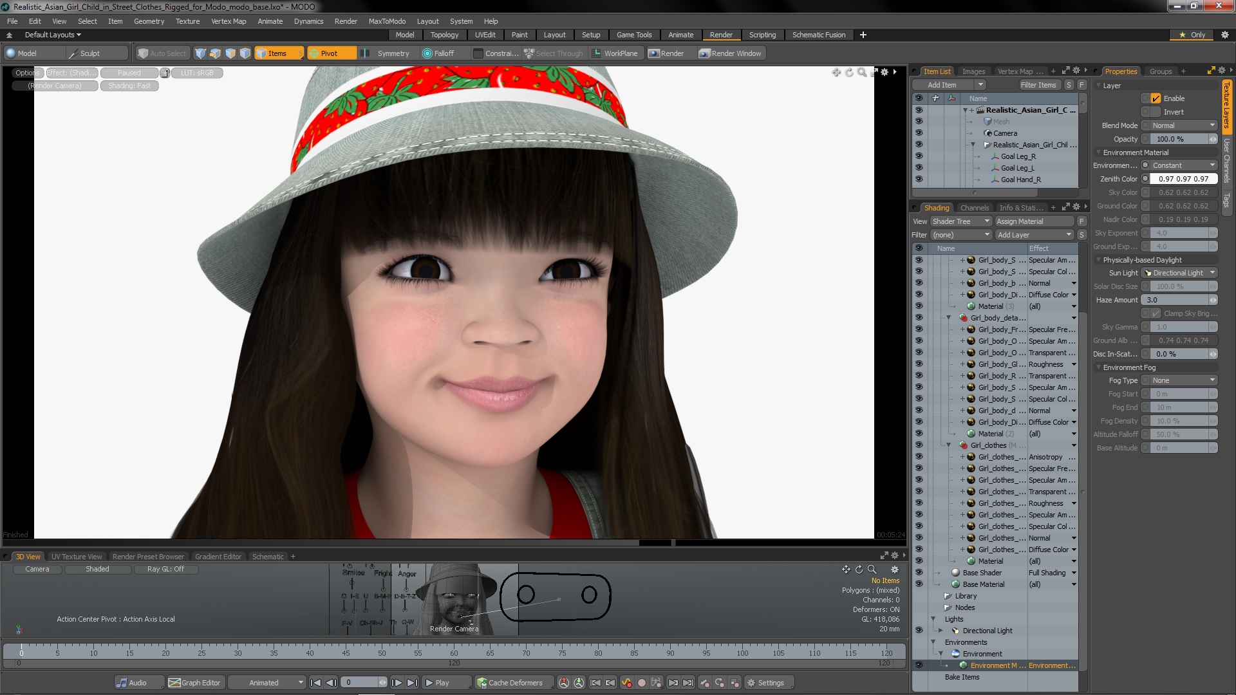Go to last frame
Image resolution: width=1236 pixels, height=695 pixels.
[x=412, y=683]
